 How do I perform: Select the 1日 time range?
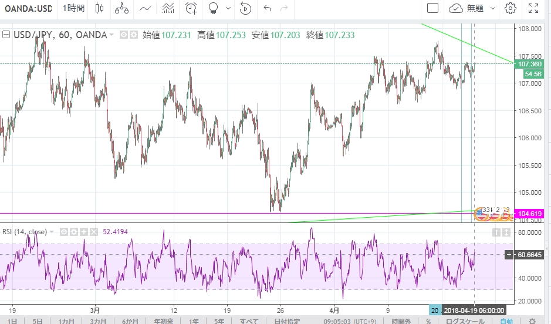coord(12,321)
